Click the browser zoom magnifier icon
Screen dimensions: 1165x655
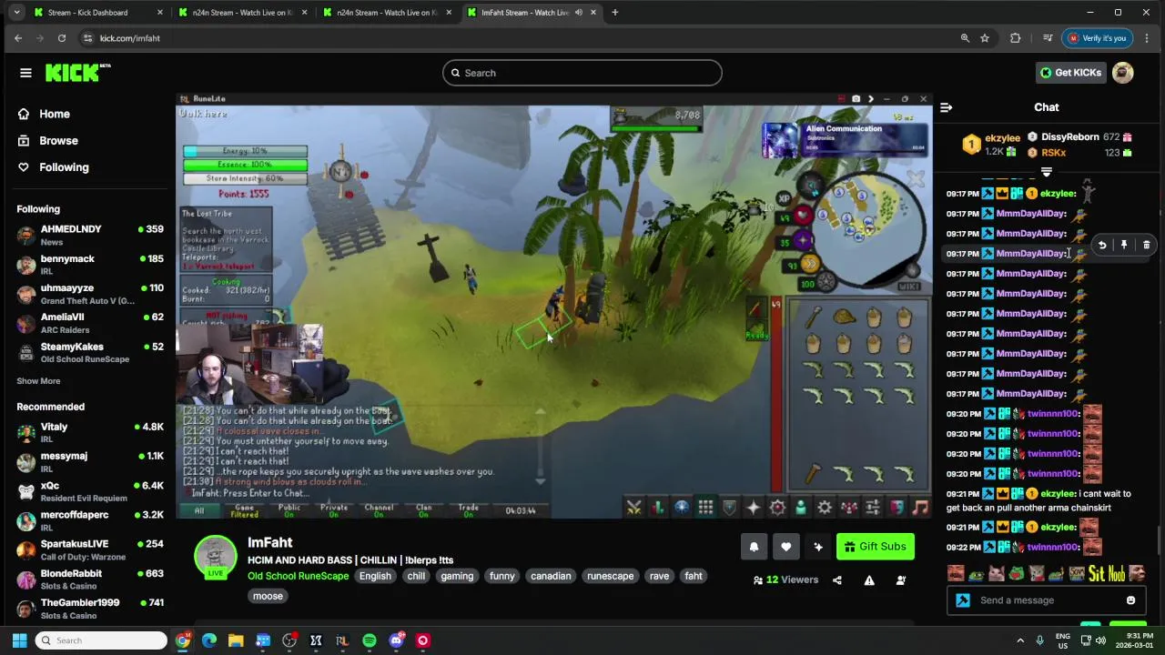pos(965,38)
